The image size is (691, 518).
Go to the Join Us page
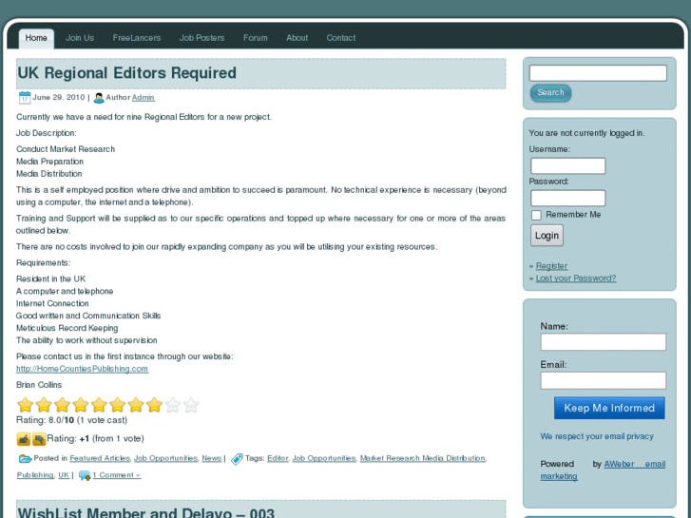tap(80, 38)
